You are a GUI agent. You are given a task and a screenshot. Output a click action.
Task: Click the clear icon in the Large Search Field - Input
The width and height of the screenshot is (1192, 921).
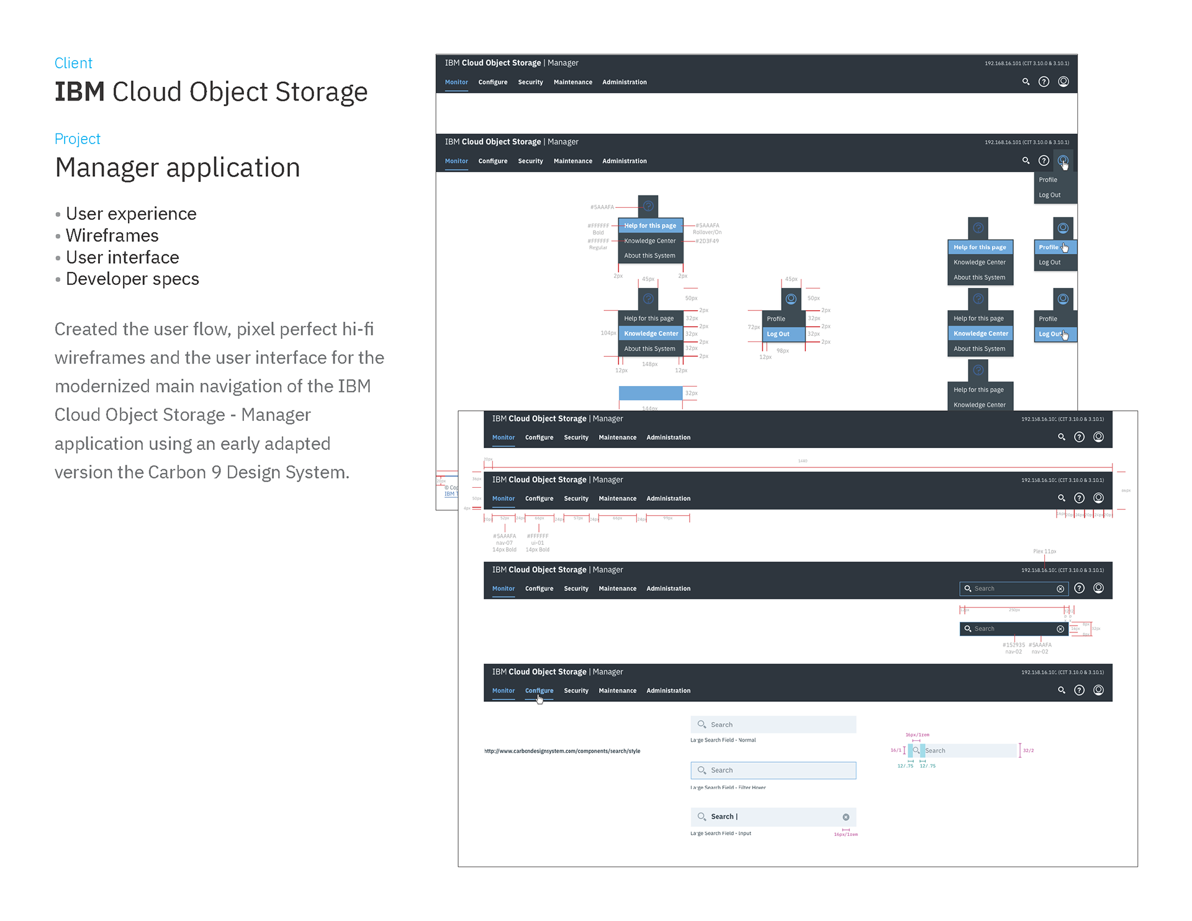click(x=846, y=817)
